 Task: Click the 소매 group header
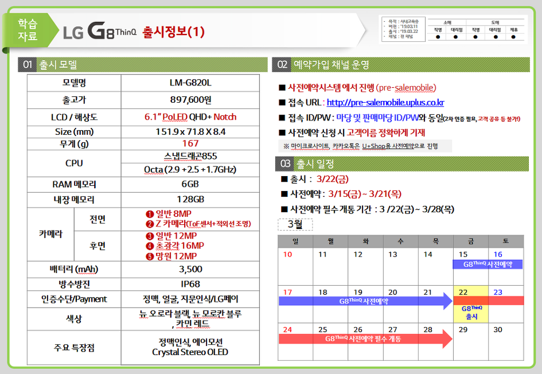pyautogui.click(x=447, y=22)
